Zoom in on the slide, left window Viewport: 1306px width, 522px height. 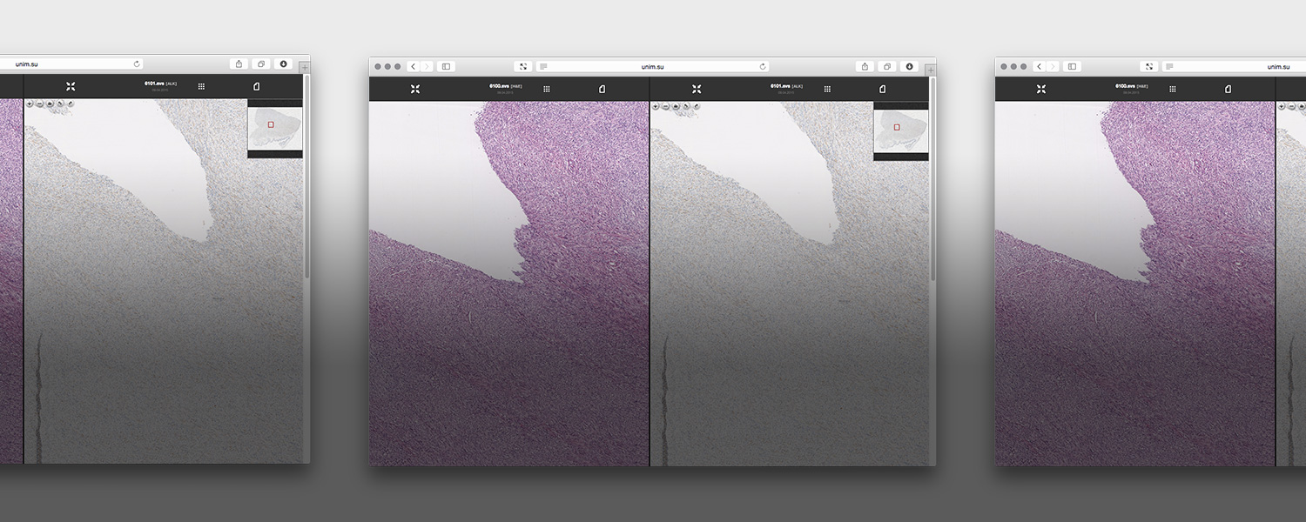30,104
